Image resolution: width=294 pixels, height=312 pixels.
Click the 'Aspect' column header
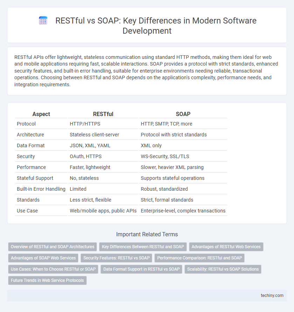click(x=41, y=114)
